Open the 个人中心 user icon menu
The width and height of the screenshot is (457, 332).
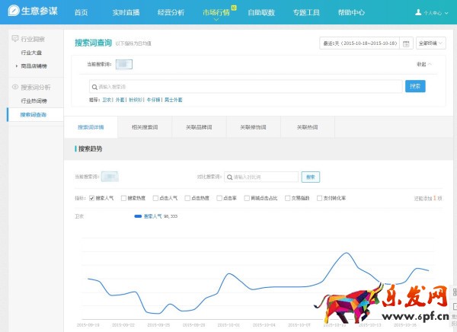click(x=418, y=13)
